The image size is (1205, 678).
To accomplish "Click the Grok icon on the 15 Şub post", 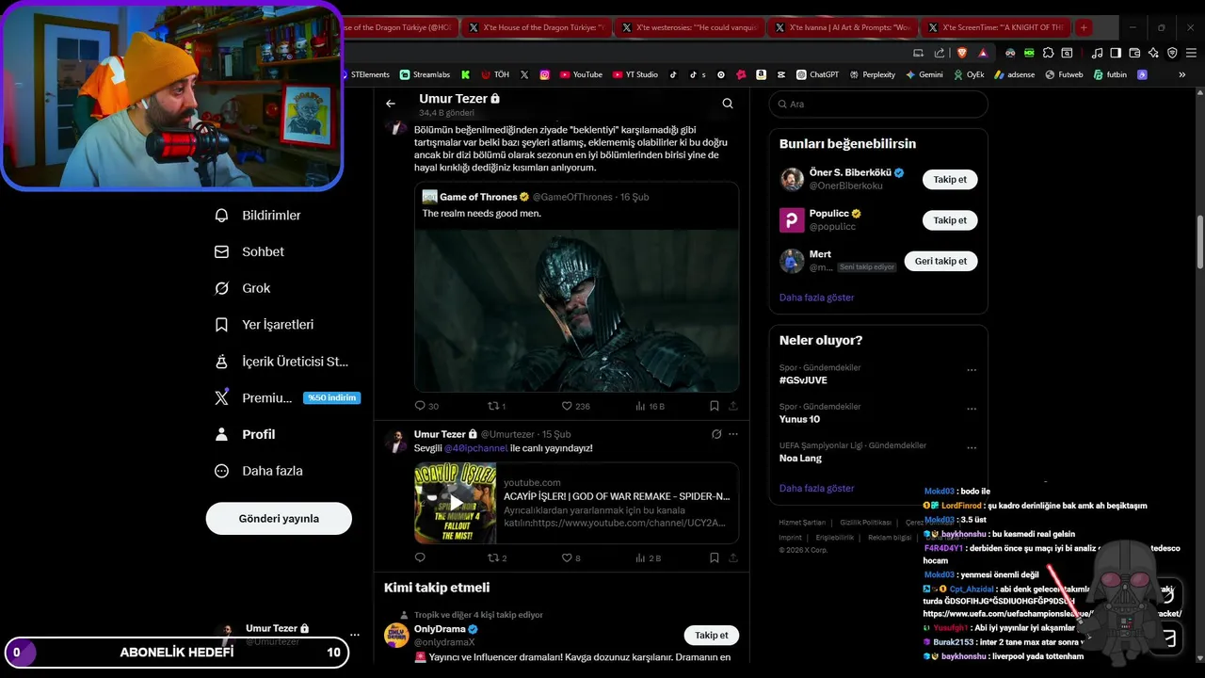I will click(716, 434).
